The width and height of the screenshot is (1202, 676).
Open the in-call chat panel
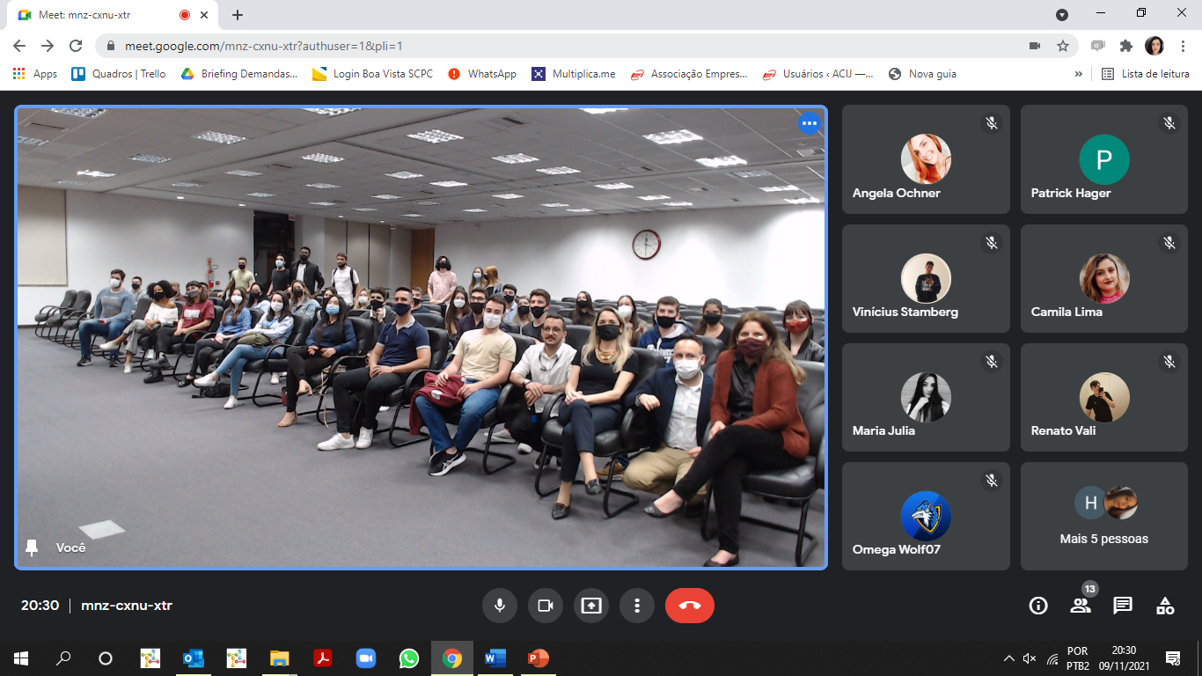pos(1123,606)
